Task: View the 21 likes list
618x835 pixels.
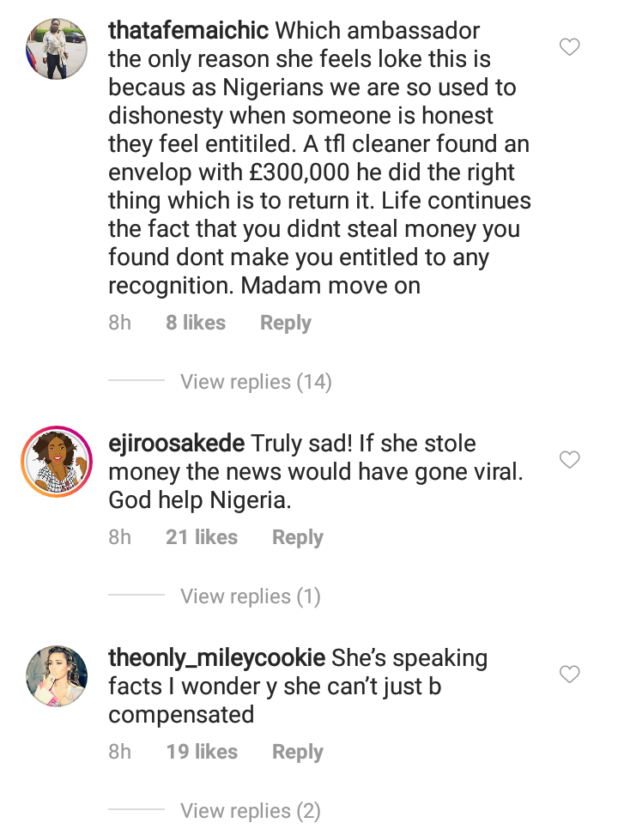Action: [202, 538]
